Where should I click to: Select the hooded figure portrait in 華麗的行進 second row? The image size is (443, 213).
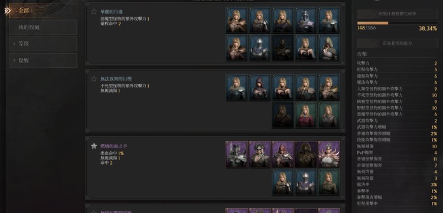tap(329, 47)
